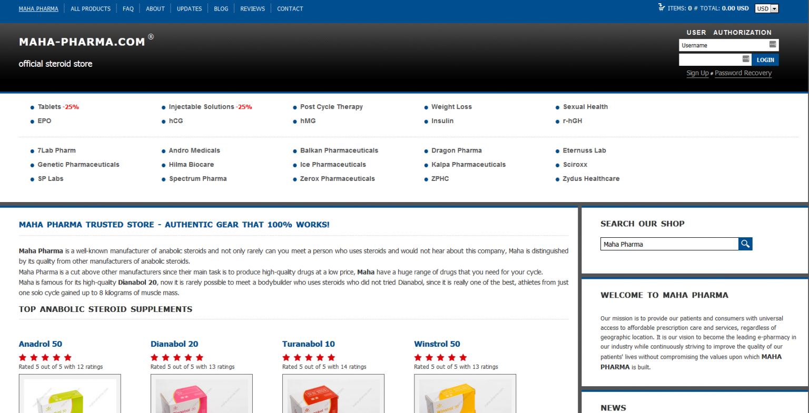This screenshot has width=809, height=413.
Task: Open the Password Recovery link
Action: (x=743, y=73)
